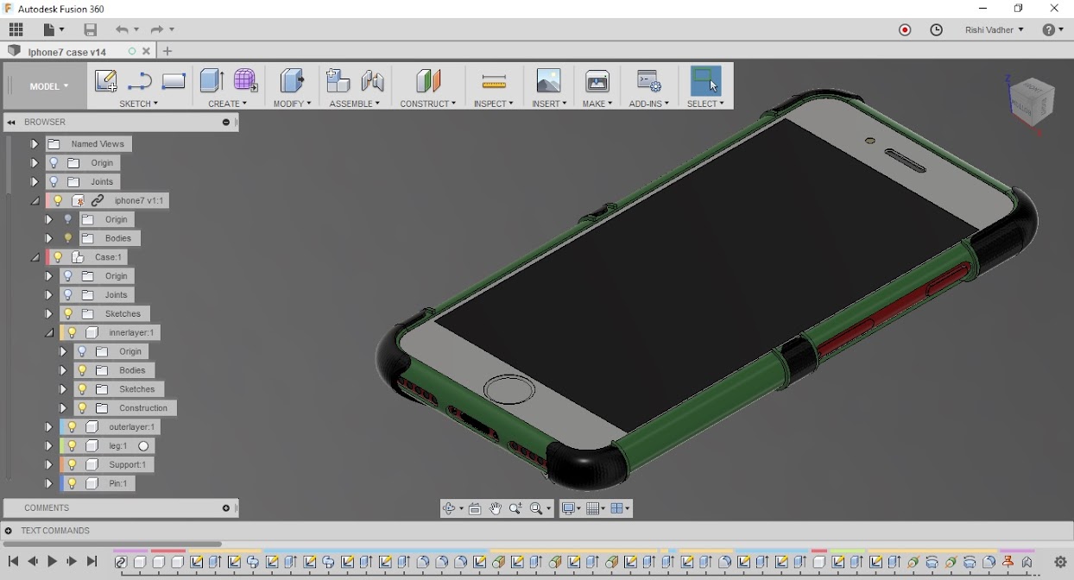Image resolution: width=1074 pixels, height=580 pixels.
Task: Collapse the Case:1 component
Action: pyautogui.click(x=35, y=257)
